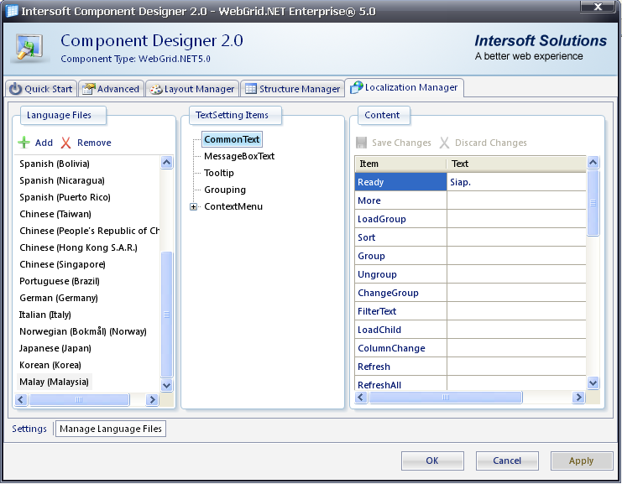Click the Text column header
This screenshot has width=622, height=484.
pos(516,164)
